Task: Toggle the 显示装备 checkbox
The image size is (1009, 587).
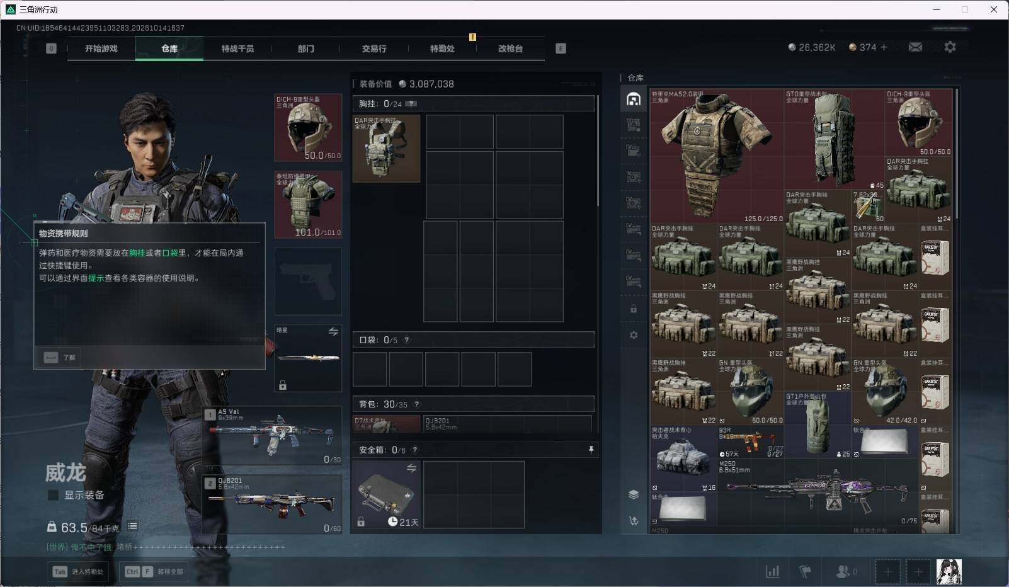Action: tap(54, 495)
